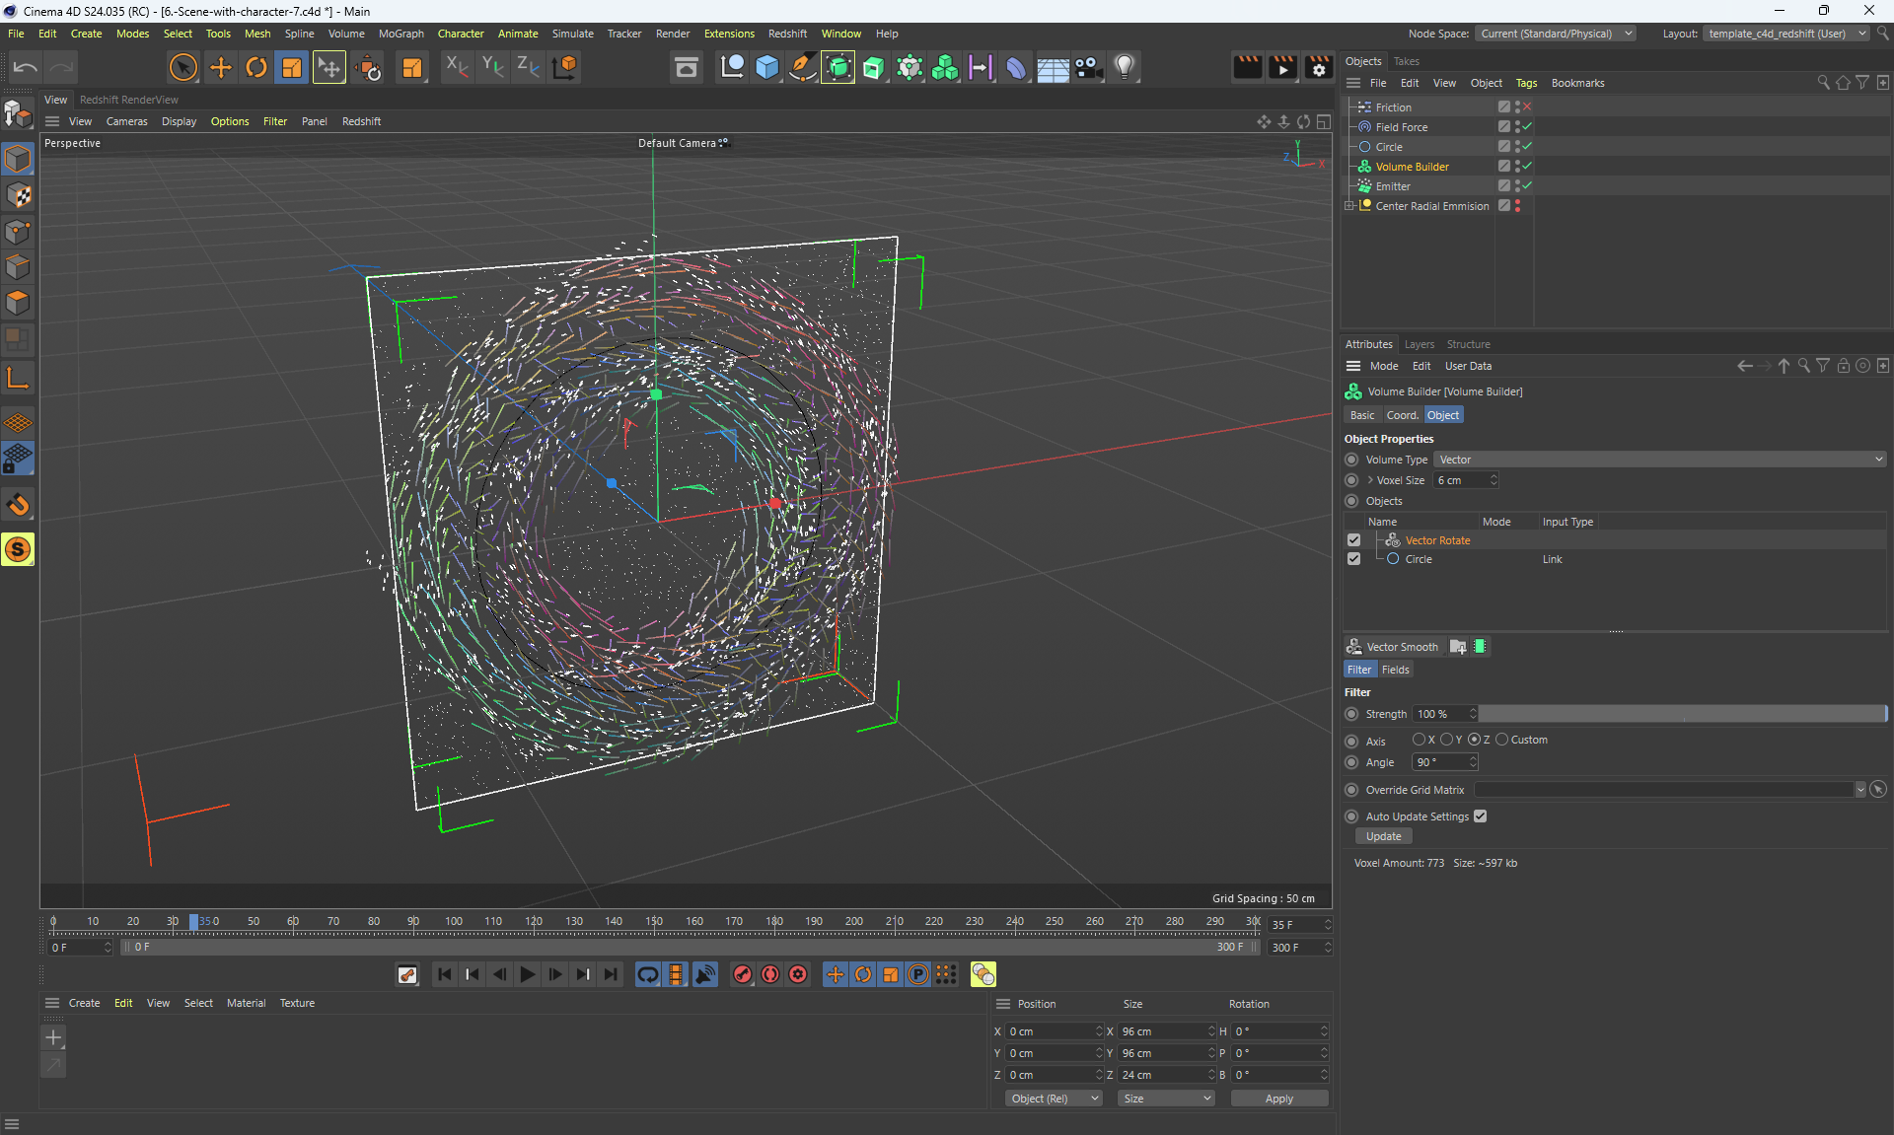This screenshot has width=1894, height=1135.
Task: Click the Camera object icon
Action: pyautogui.click(x=1088, y=67)
